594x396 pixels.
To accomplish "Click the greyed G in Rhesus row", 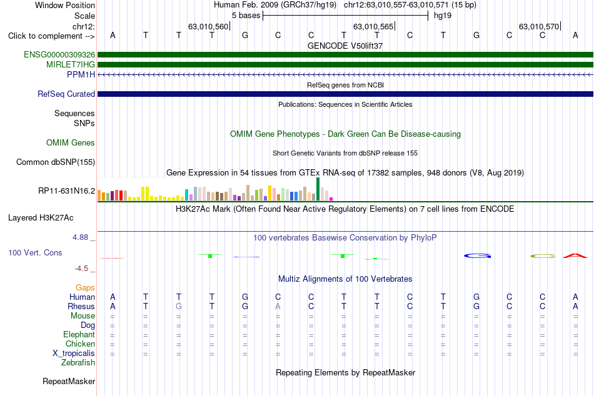I will pos(179,306).
